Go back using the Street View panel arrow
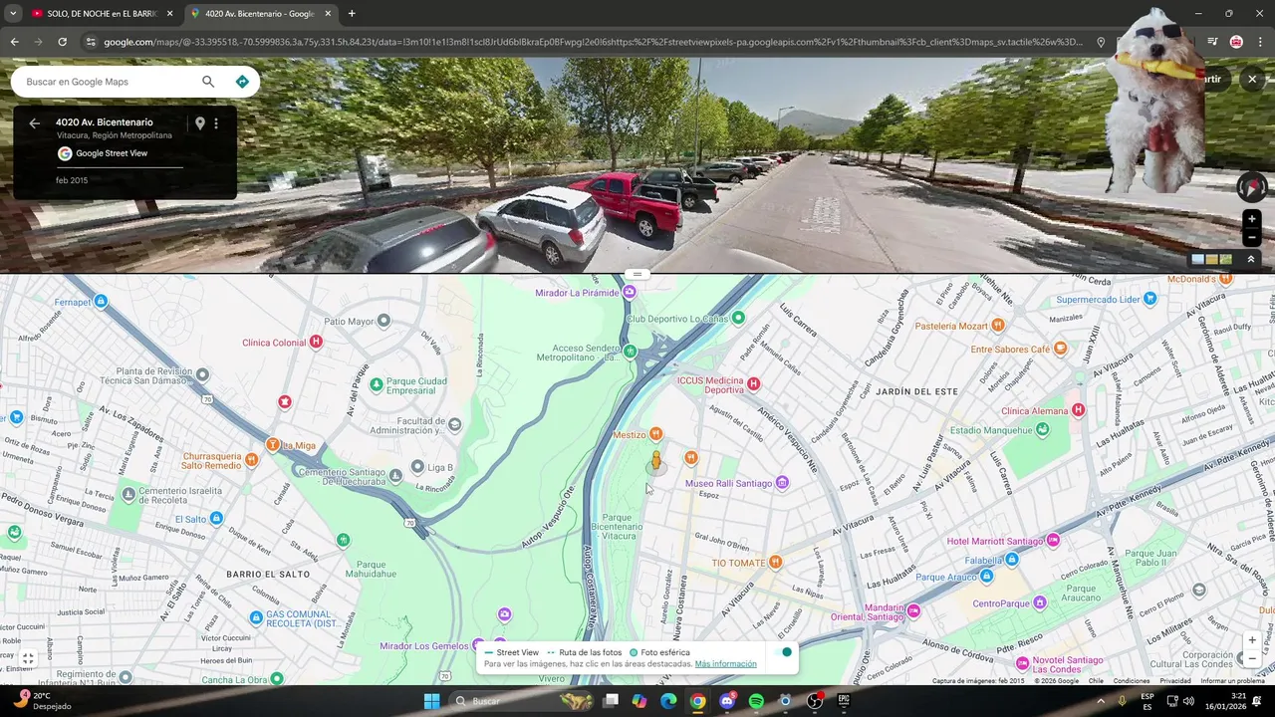Image resolution: width=1275 pixels, height=717 pixels. point(34,123)
